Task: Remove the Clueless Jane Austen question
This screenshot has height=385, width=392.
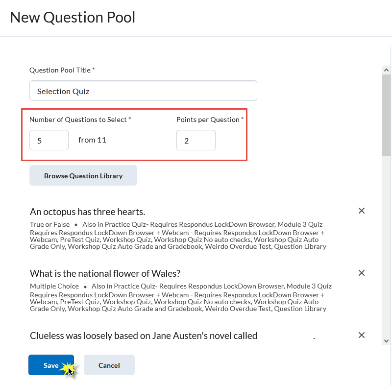Action: (362, 335)
